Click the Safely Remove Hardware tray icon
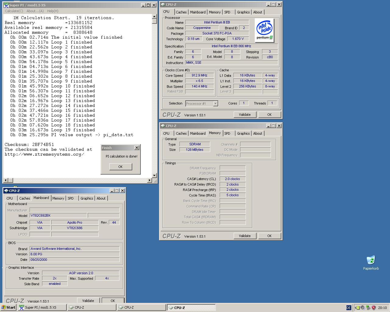The image size is (390, 312). tap(368, 308)
